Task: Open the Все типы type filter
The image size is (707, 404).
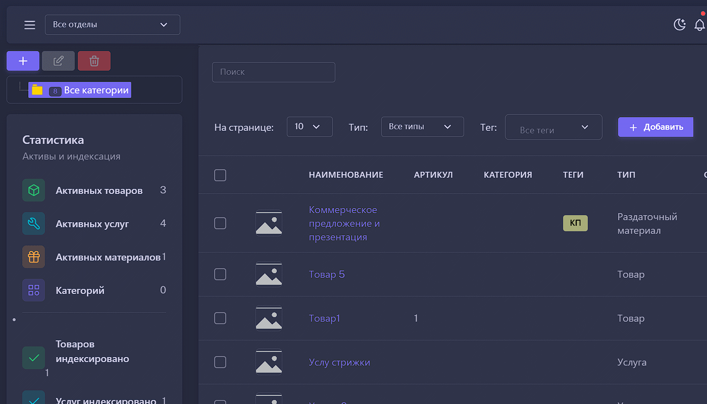Action: [x=422, y=127]
